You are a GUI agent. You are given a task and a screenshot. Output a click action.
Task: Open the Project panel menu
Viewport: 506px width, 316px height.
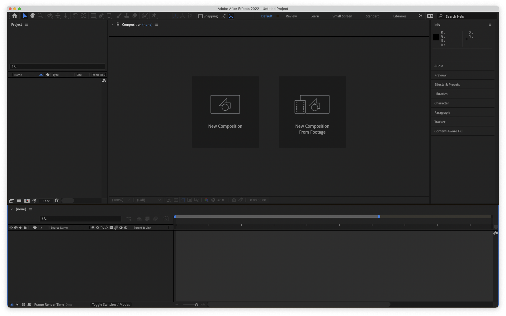point(26,25)
